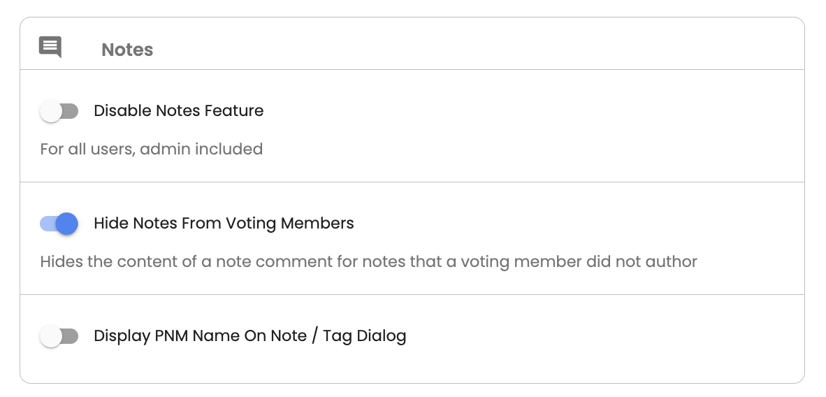
Task: Click the Notes speech bubble icon
Action: coord(50,47)
